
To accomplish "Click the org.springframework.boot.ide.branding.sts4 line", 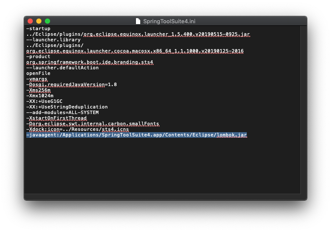I will (90, 62).
